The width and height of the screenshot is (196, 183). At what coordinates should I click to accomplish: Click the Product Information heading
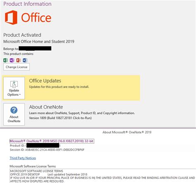(27, 4)
